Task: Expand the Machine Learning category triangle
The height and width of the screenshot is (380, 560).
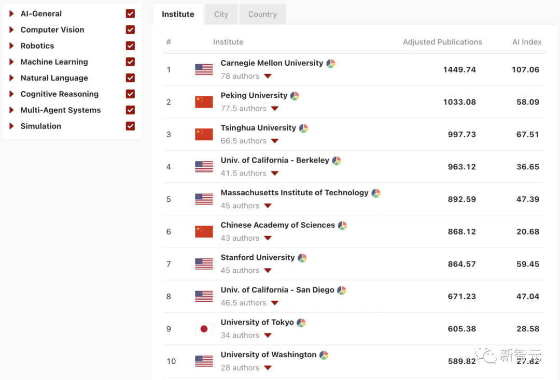Action: pos(12,62)
